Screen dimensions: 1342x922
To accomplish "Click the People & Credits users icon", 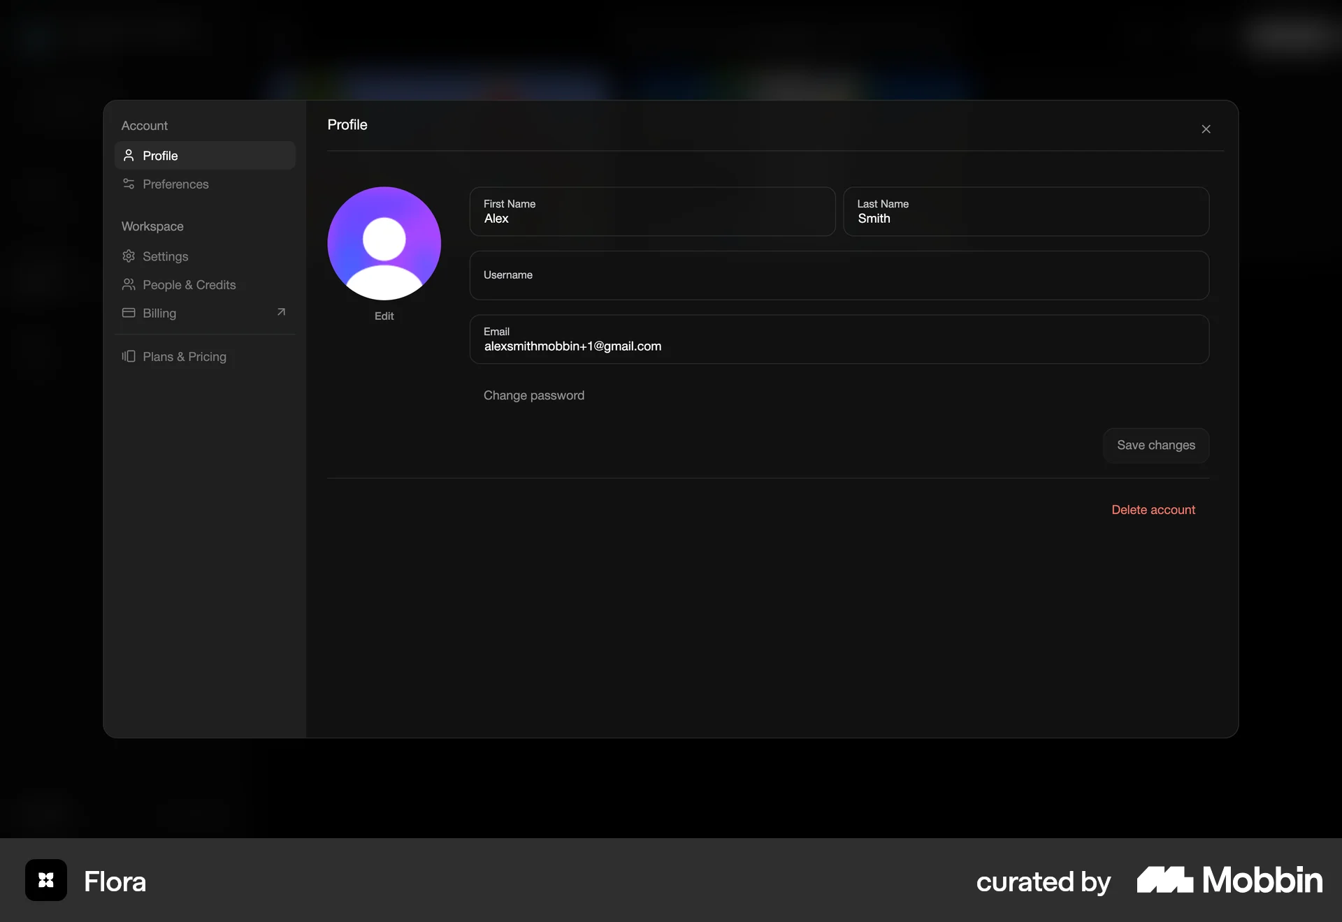I will coord(129,285).
